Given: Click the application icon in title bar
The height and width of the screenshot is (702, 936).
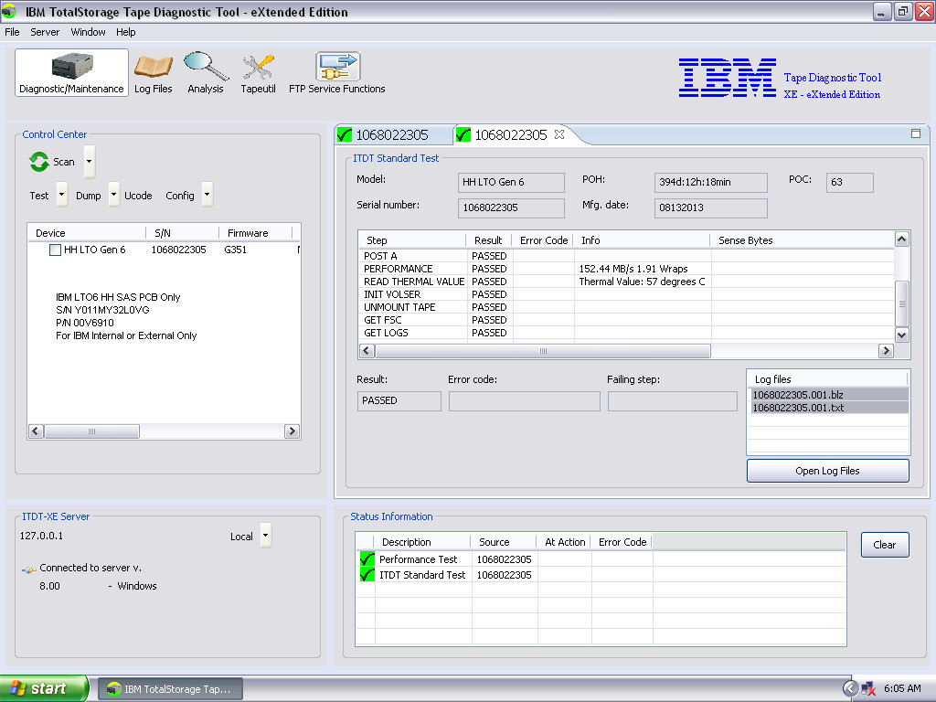Looking at the screenshot, I should tap(10, 11).
